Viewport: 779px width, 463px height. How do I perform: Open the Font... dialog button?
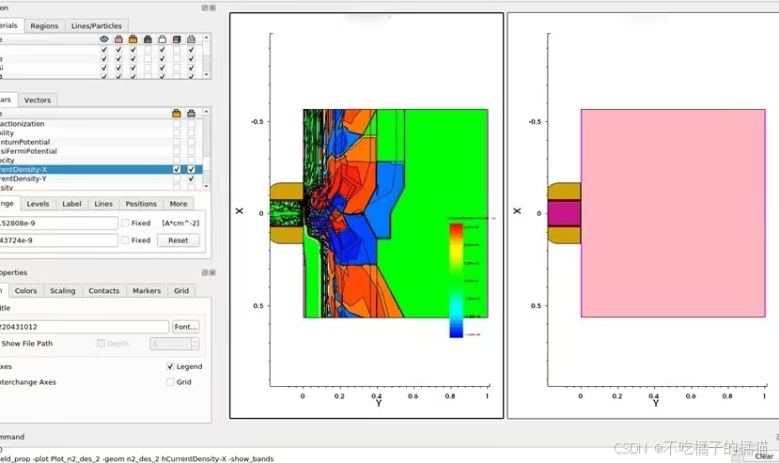[x=186, y=327]
